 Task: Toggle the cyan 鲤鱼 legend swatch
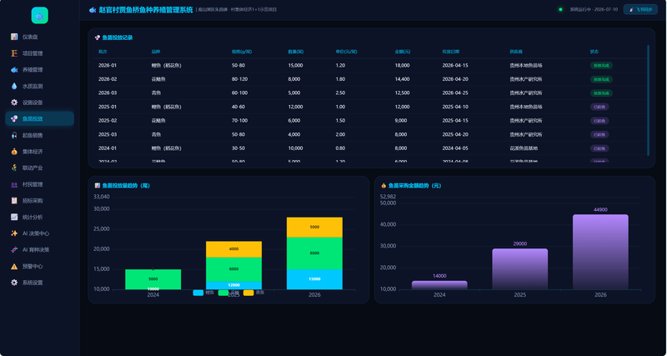point(198,293)
